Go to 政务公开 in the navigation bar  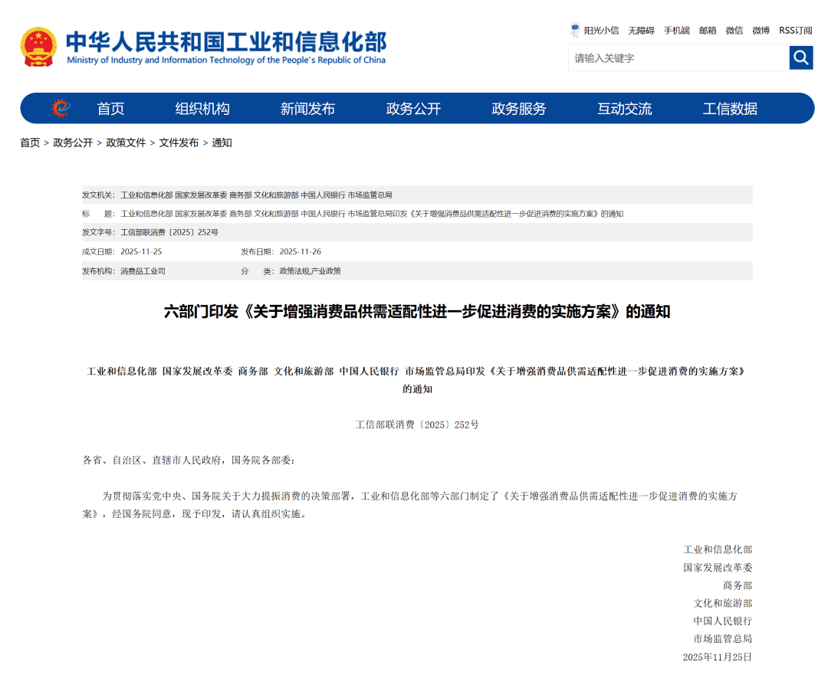click(x=413, y=109)
